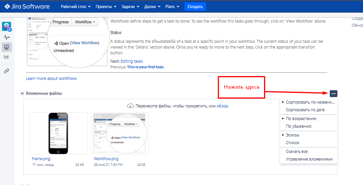Click the Создать button
This screenshot has width=363, height=185.
click(195, 6)
